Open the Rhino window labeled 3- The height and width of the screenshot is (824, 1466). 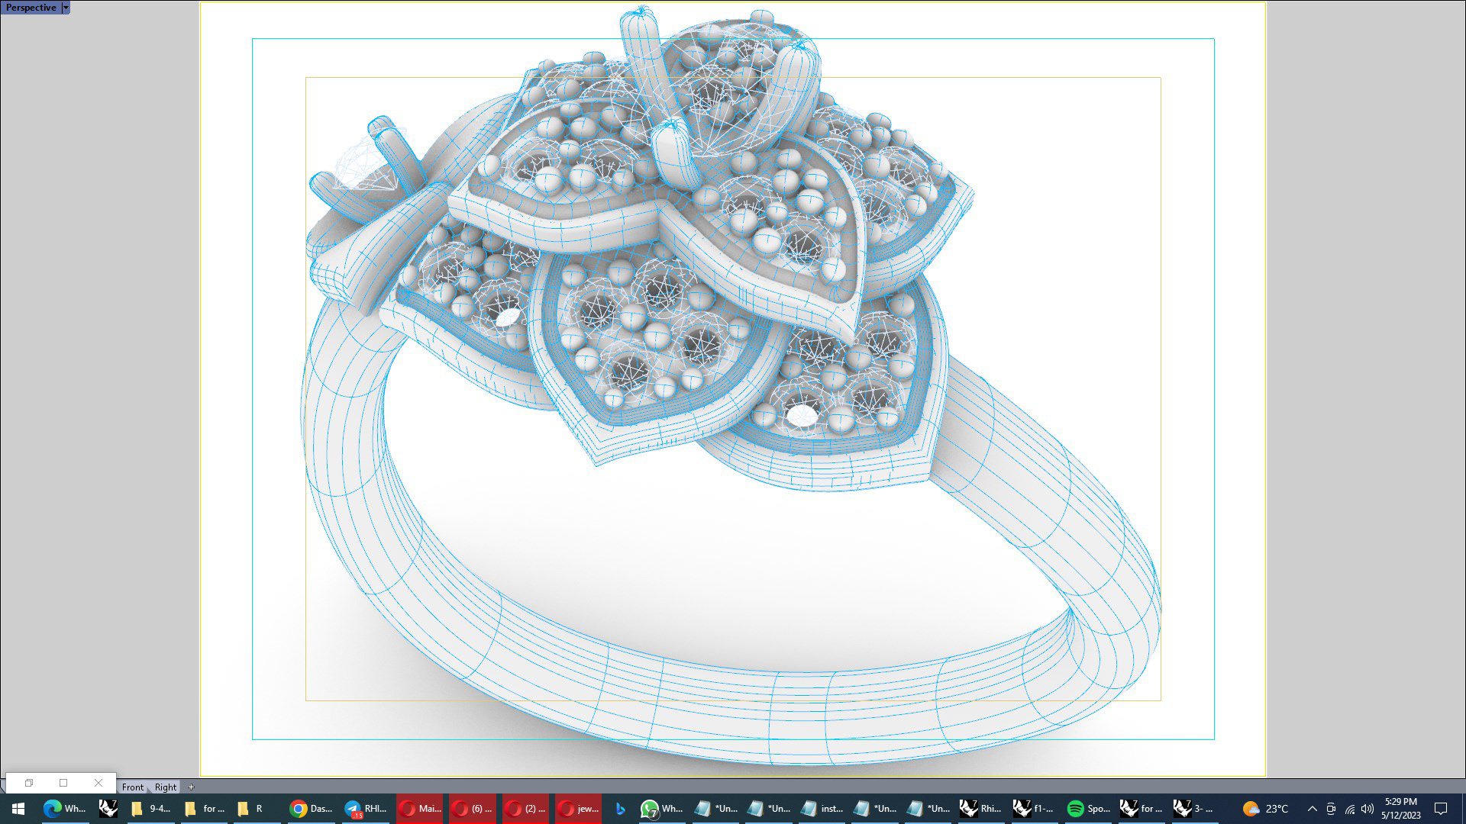click(1193, 809)
